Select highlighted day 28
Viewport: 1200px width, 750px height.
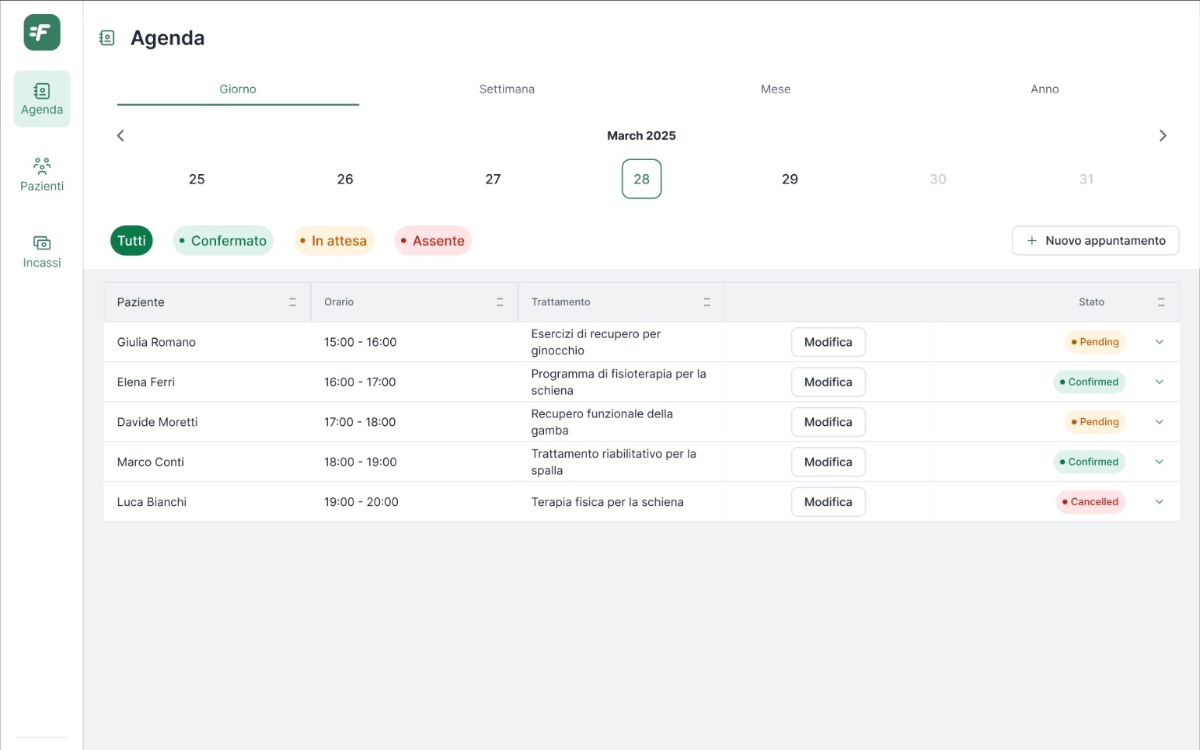coord(642,180)
